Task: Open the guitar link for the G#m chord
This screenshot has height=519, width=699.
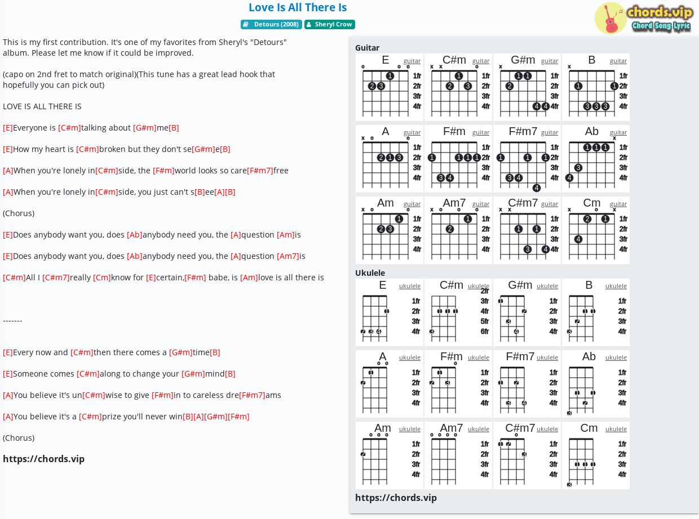Action: click(550, 61)
